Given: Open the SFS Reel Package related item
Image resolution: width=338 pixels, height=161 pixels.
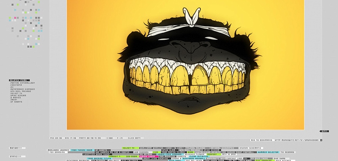Looking at the screenshot, I should (x=20, y=91).
